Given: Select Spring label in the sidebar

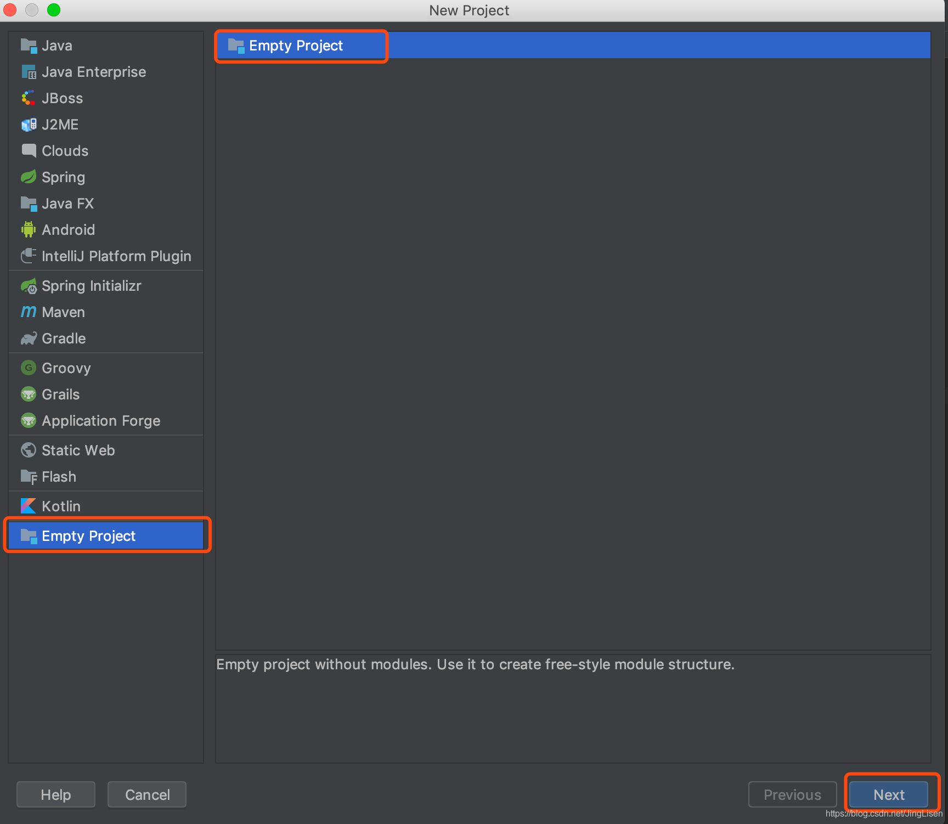Looking at the screenshot, I should tap(64, 177).
